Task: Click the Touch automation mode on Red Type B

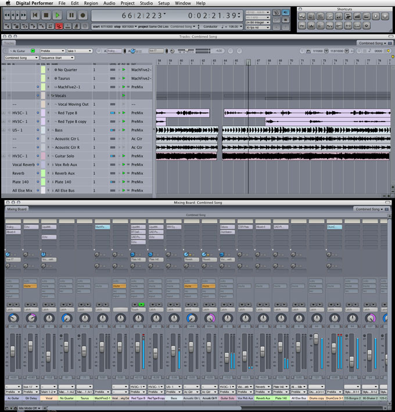Action: click(138, 310)
